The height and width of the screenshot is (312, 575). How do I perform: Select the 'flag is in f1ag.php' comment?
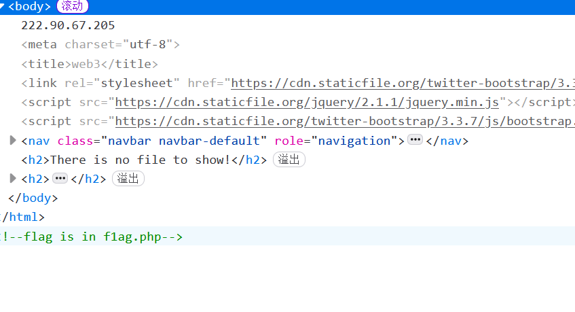[x=91, y=237]
